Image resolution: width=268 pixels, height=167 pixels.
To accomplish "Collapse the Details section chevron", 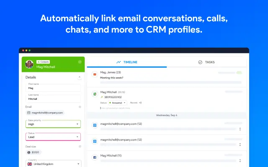I will pyautogui.click(x=80, y=77).
